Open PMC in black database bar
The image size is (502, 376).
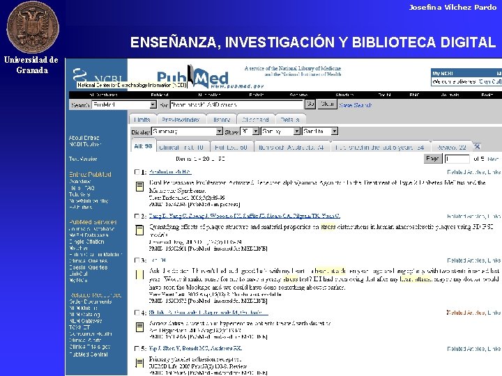click(x=414, y=95)
